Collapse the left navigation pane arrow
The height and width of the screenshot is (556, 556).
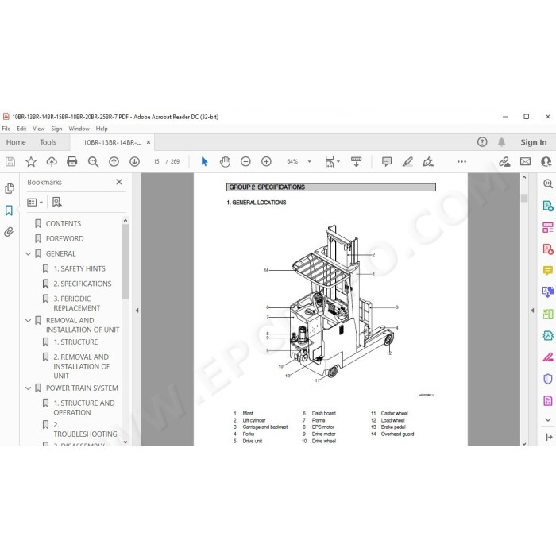pos(137,311)
